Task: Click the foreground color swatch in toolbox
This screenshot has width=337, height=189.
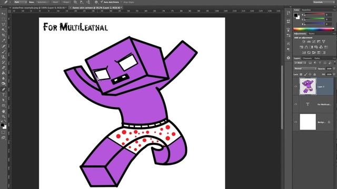Action: pos(2,125)
